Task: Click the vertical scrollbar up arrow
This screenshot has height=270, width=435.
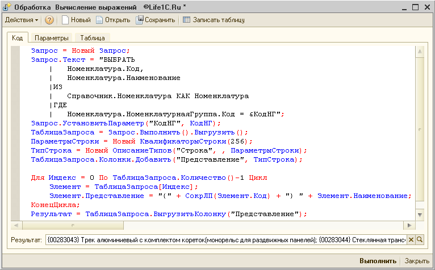Action: tap(420, 51)
